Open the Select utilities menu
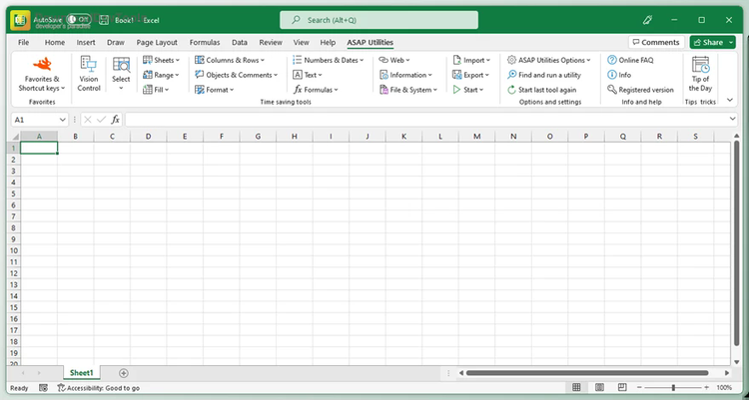 (121, 74)
